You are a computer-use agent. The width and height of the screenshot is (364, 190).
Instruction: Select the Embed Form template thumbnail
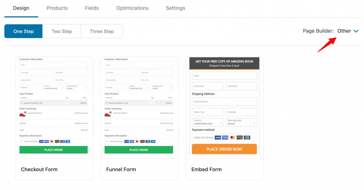(225, 107)
